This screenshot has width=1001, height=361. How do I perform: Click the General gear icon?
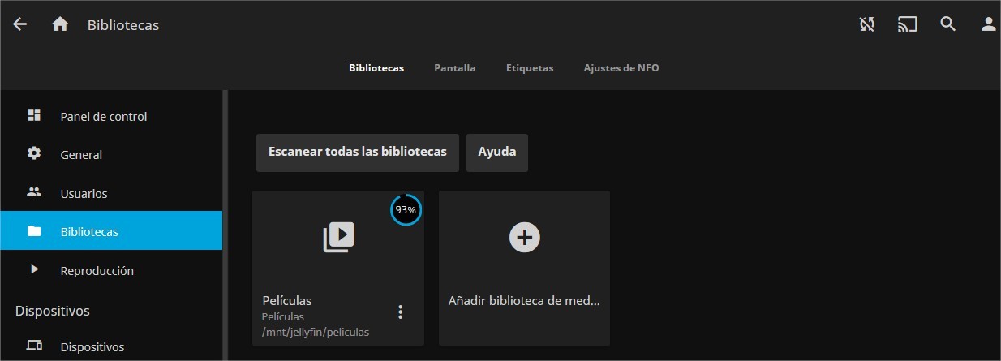34,153
